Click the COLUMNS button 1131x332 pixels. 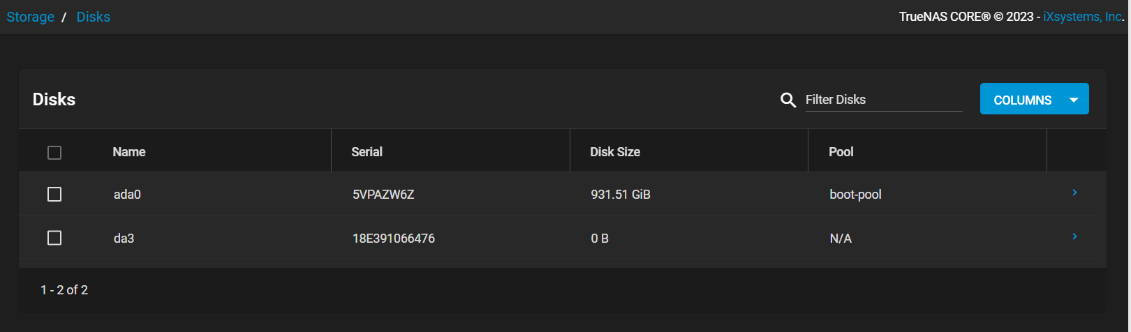pyautogui.click(x=1034, y=99)
